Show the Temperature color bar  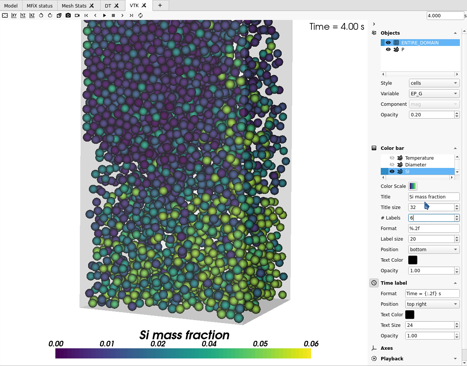coord(392,158)
